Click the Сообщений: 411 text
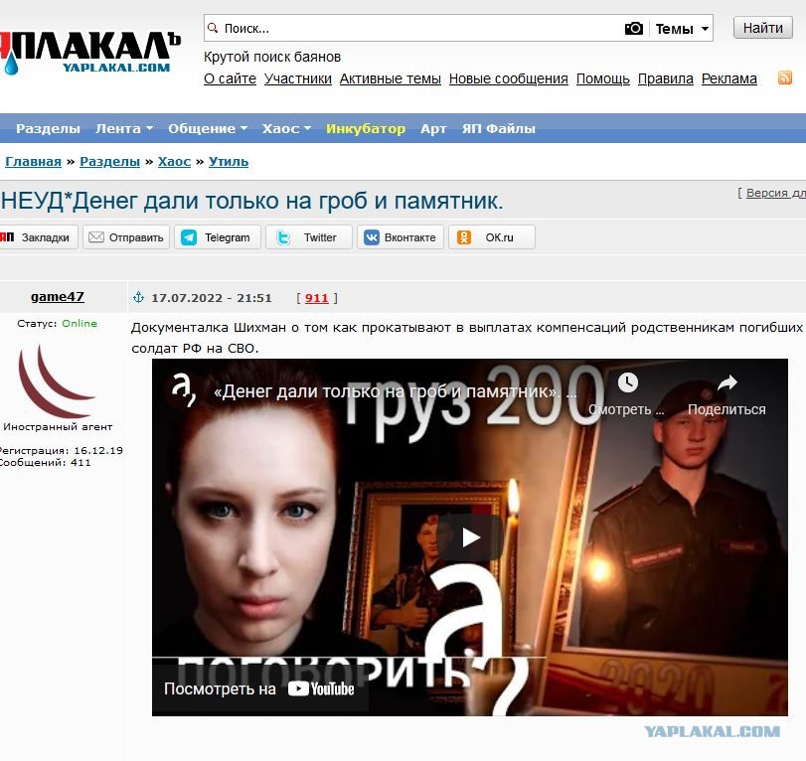Screen dimensions: 806x761 [45, 462]
